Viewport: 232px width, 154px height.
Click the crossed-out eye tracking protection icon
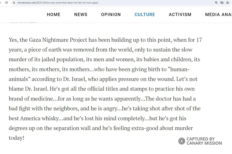click(222, 2)
